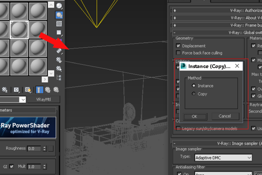This screenshot has height=175, width=262.
Task: Uncheck the Displacement checkbox
Action: pos(178,45)
